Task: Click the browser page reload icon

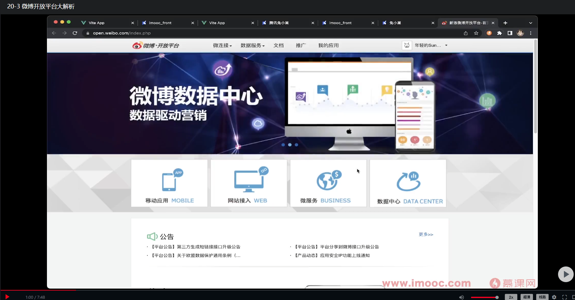Action: click(x=75, y=33)
